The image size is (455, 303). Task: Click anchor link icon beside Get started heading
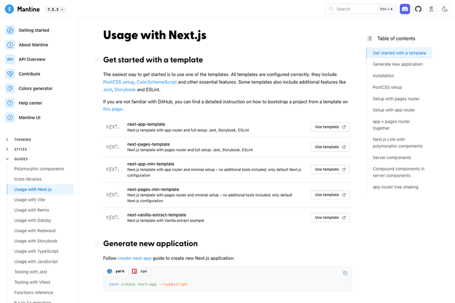[97, 60]
